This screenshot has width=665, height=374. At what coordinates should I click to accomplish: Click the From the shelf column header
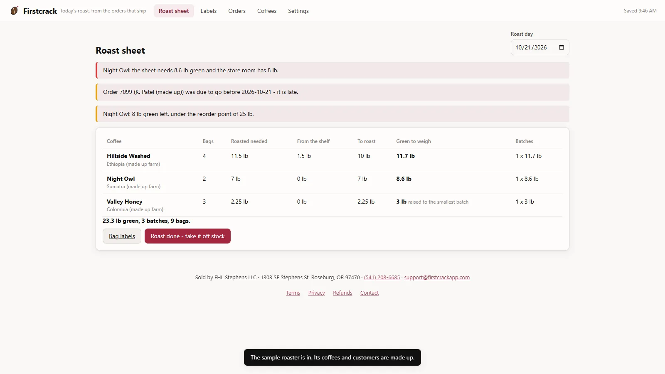tap(313, 141)
